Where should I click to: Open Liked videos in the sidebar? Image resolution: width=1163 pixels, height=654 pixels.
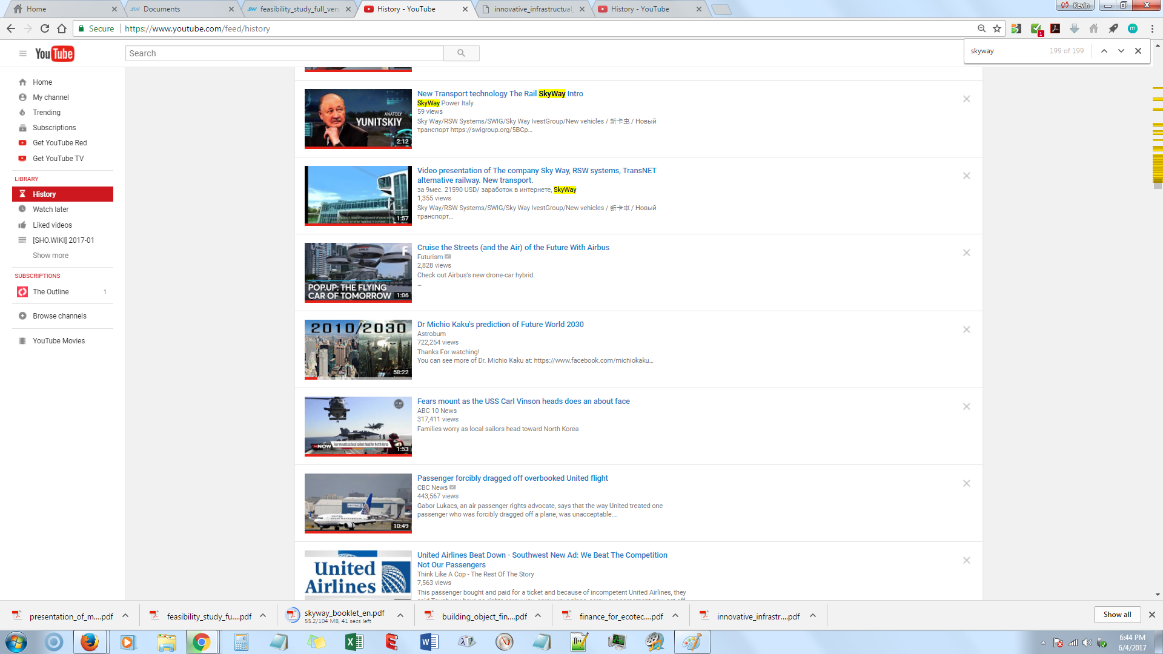tap(52, 225)
